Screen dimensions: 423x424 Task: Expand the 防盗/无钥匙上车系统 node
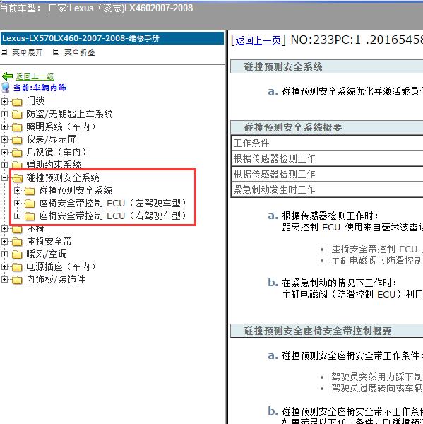tap(4, 114)
